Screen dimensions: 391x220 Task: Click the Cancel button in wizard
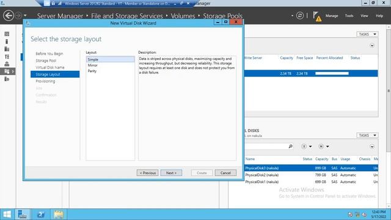[x=225, y=173]
